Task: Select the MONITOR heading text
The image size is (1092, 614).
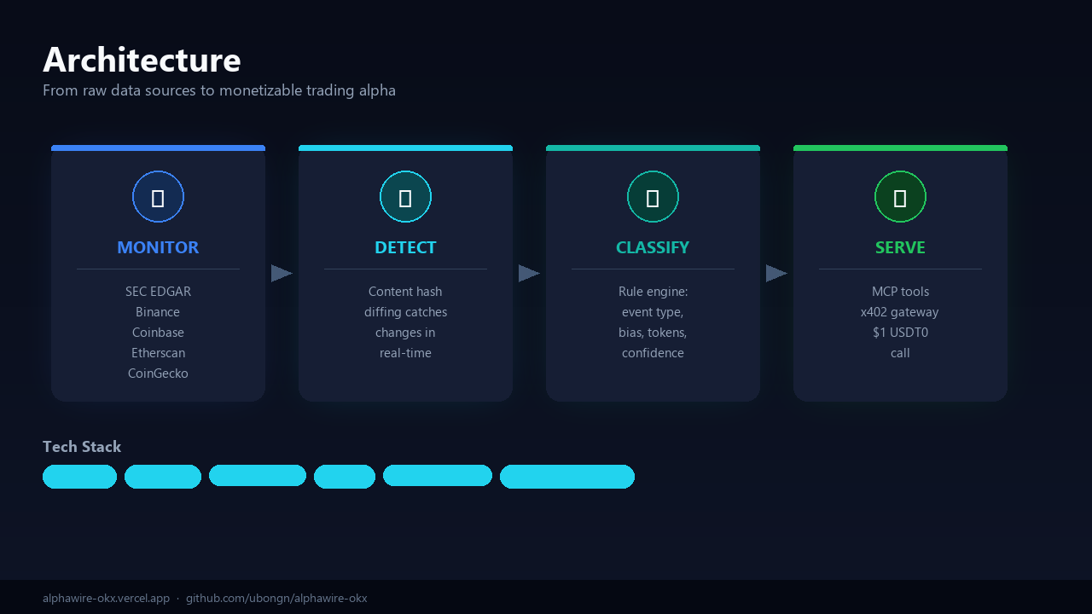Action: pyautogui.click(x=158, y=247)
